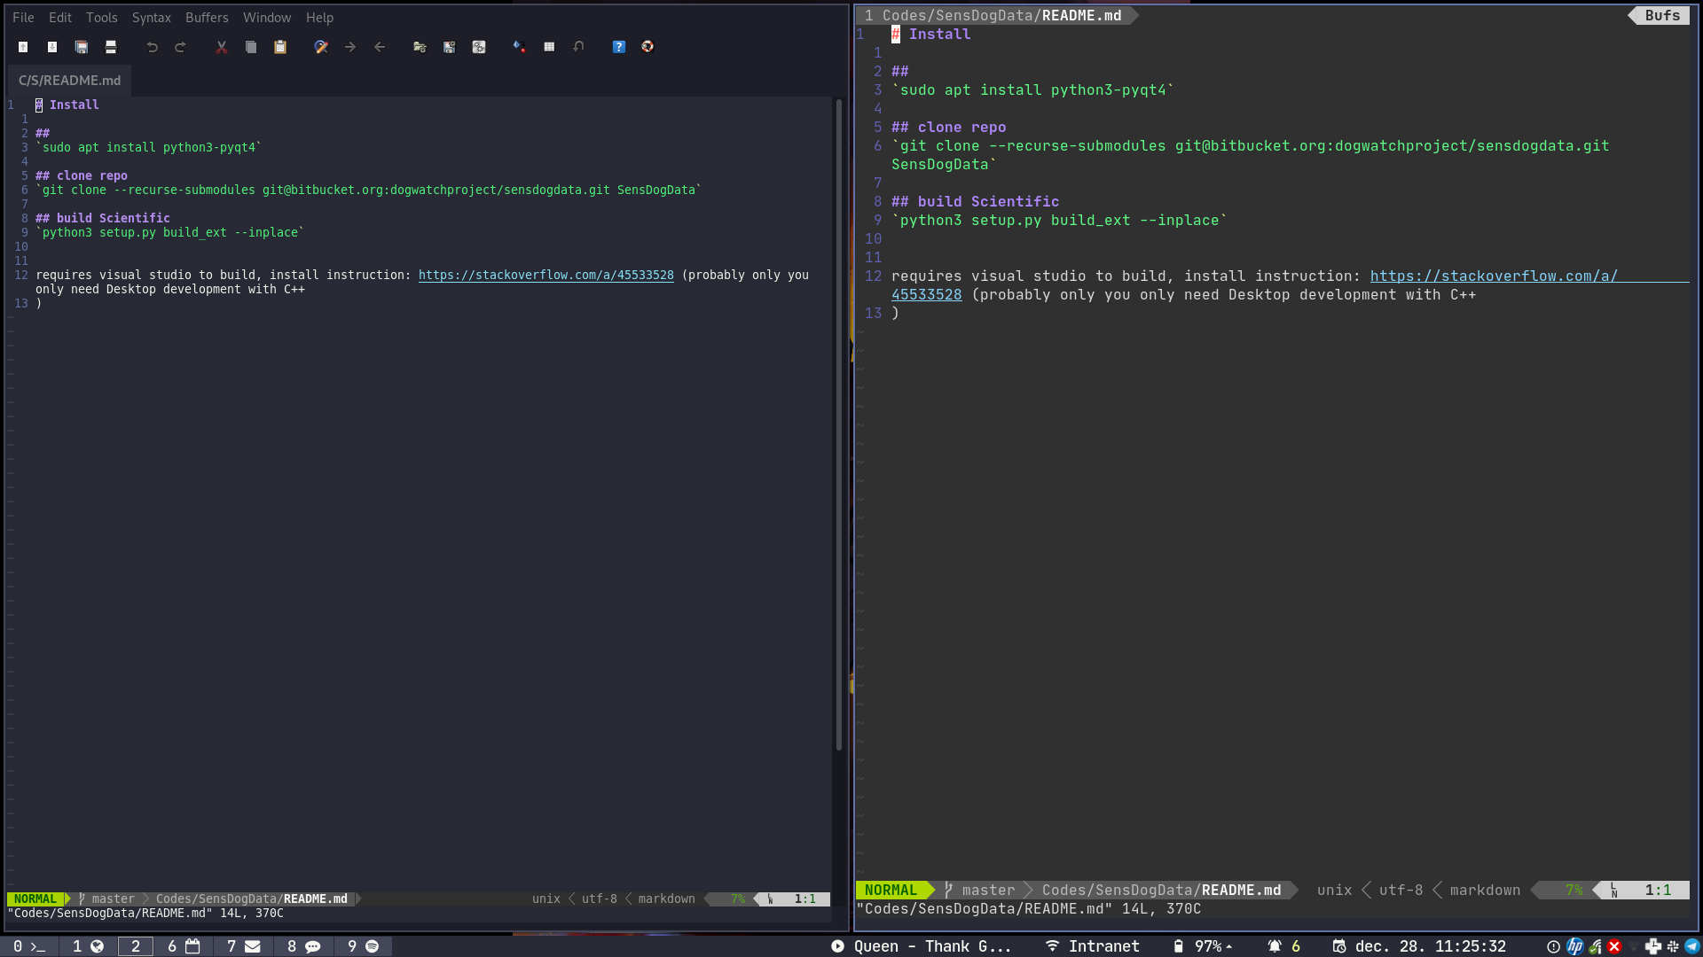Click the Print icon in gVim toolbar

point(111,47)
